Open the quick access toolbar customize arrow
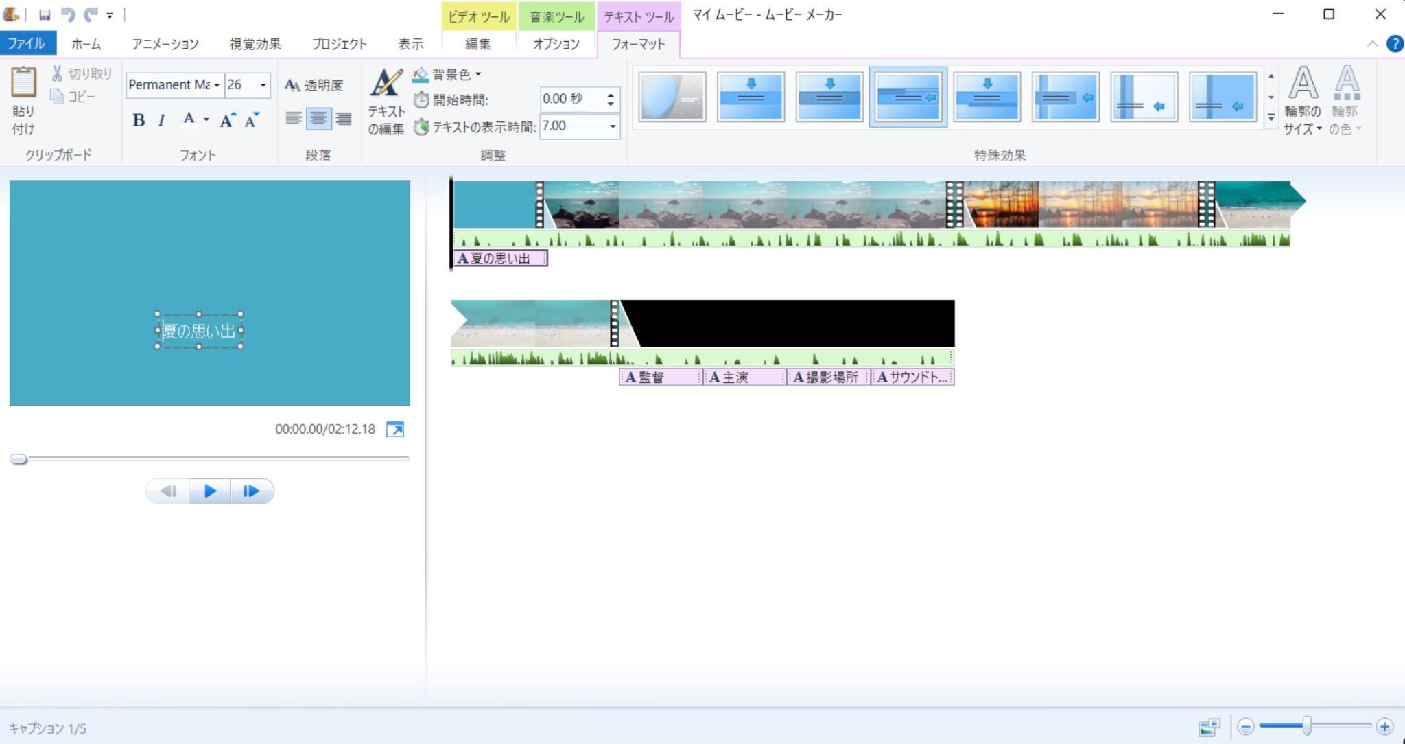1405x744 pixels. pyautogui.click(x=110, y=15)
